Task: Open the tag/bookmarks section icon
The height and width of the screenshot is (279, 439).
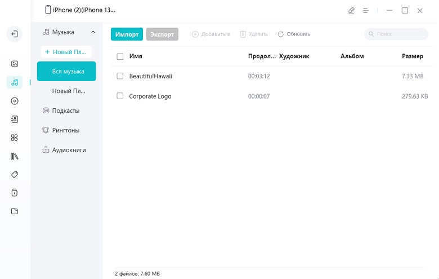Action: [15, 174]
